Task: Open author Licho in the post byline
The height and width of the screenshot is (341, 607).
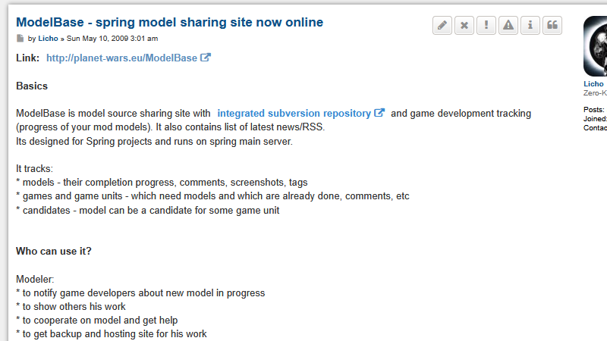Action: (48, 39)
